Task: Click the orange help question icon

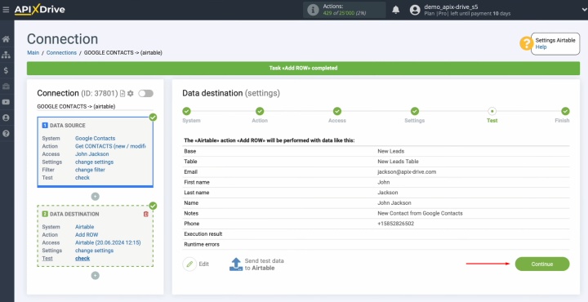Action: [526, 43]
